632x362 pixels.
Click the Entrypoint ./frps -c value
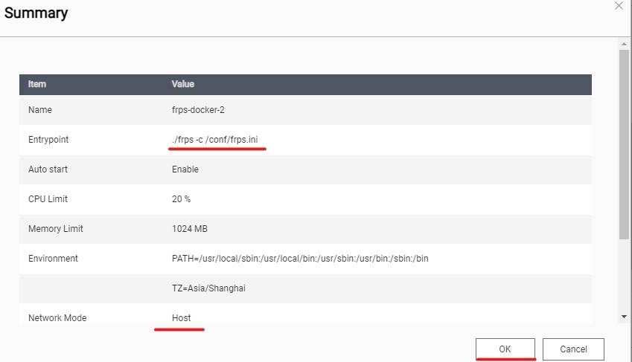[x=215, y=139]
